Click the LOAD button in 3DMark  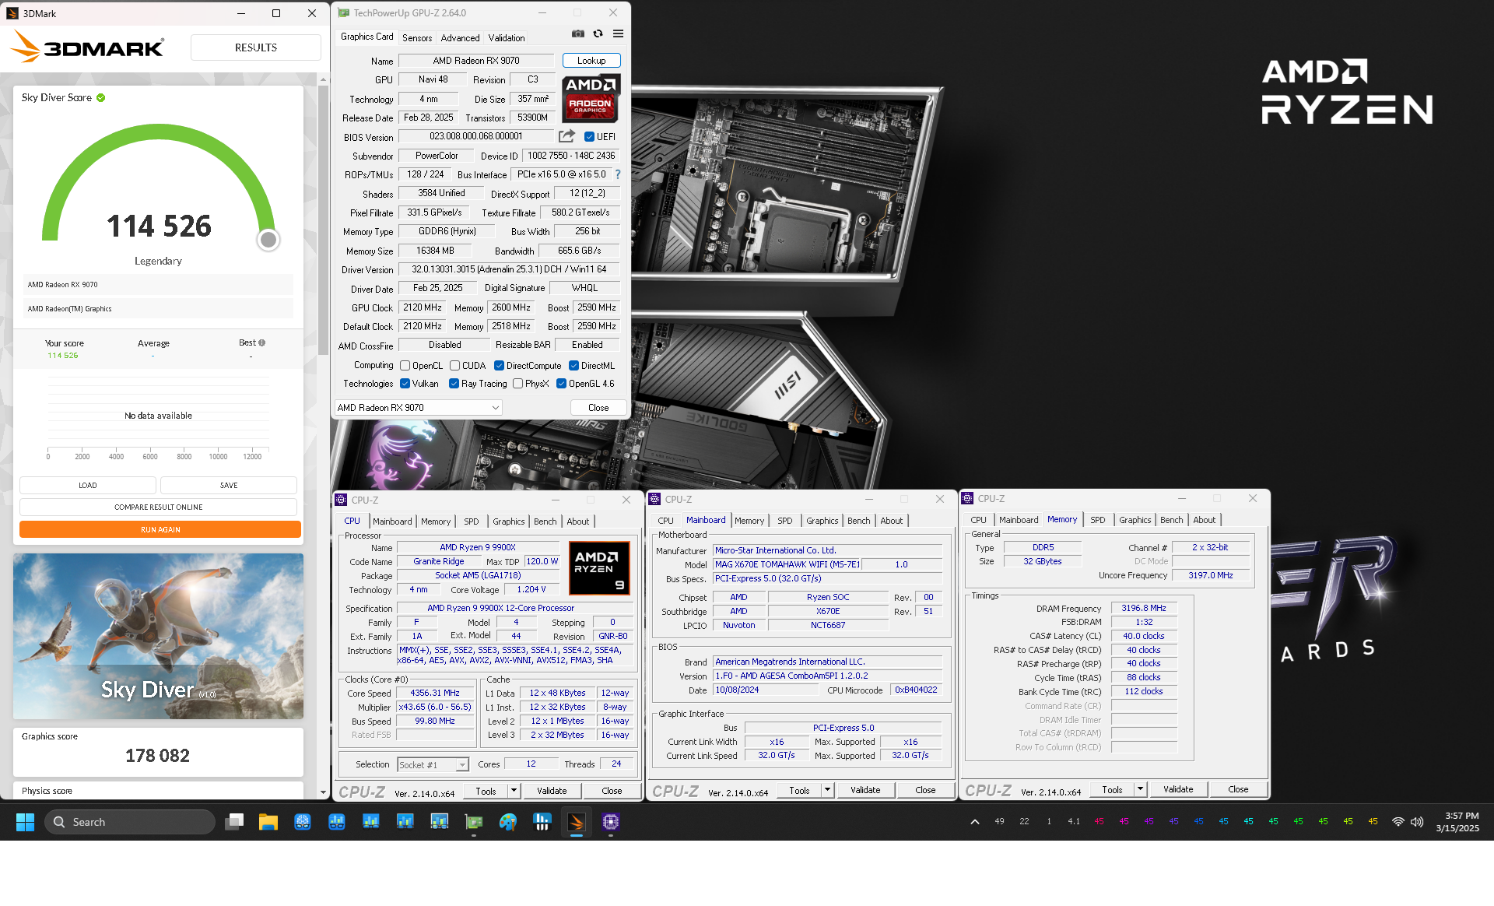click(x=88, y=485)
